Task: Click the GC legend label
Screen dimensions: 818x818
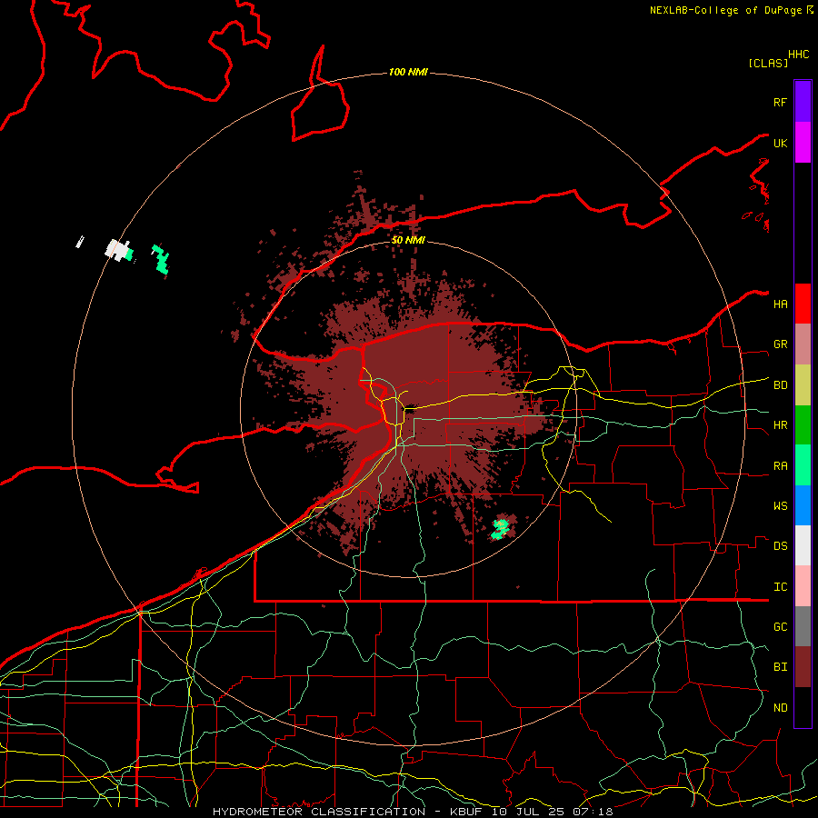Action: pyautogui.click(x=780, y=627)
